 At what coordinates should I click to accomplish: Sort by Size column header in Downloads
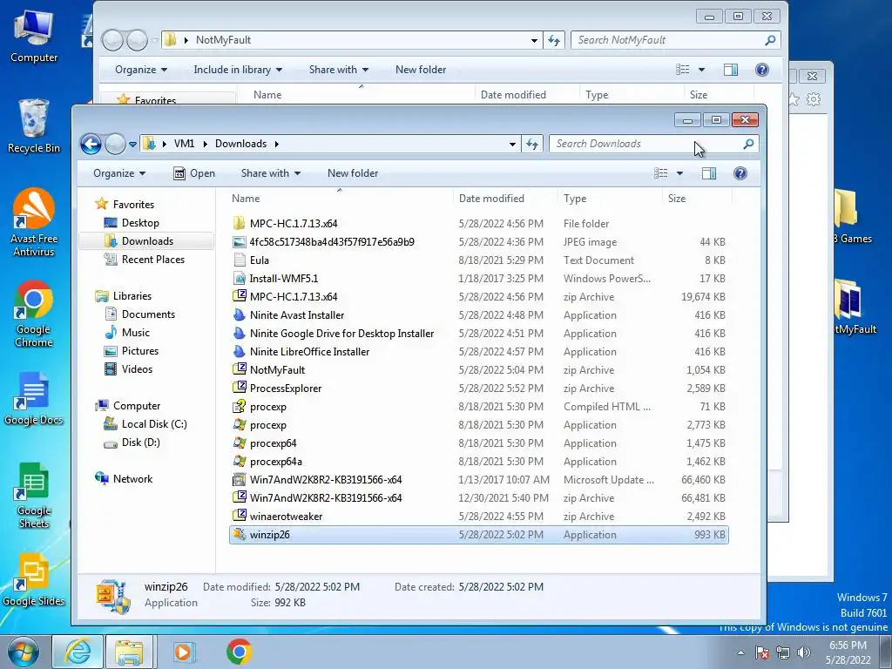tap(698, 199)
